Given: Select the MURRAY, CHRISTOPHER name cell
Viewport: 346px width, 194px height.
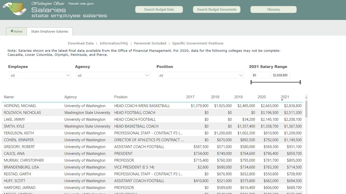Looking at the screenshot, I should 24,160.
